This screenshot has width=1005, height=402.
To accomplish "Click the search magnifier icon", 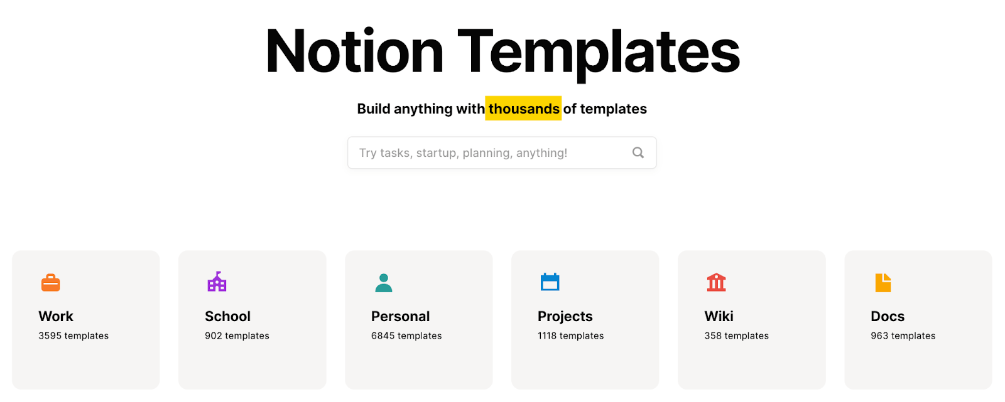I will (638, 152).
